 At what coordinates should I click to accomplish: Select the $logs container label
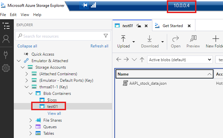pos(52,100)
